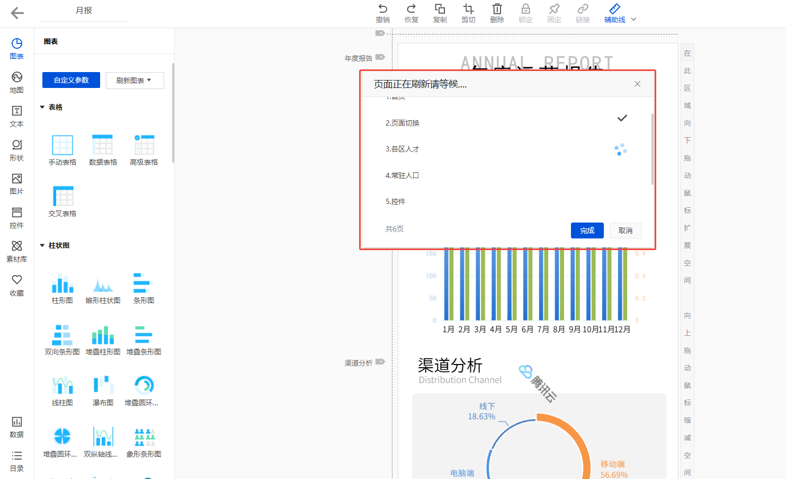
Task: Open the 收藏 favorites sidebar item
Action: click(17, 286)
